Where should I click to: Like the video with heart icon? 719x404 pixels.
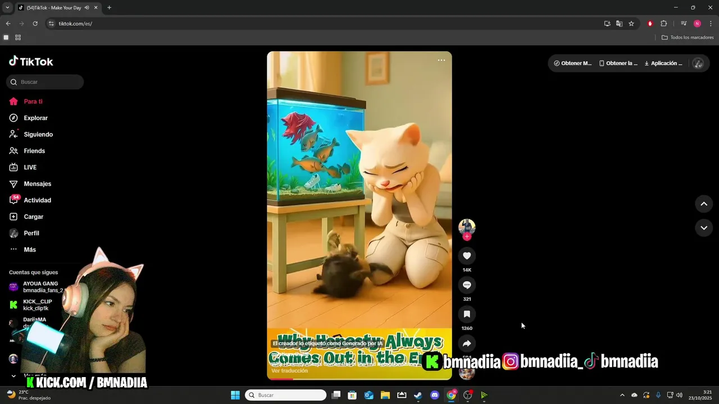[x=467, y=256]
